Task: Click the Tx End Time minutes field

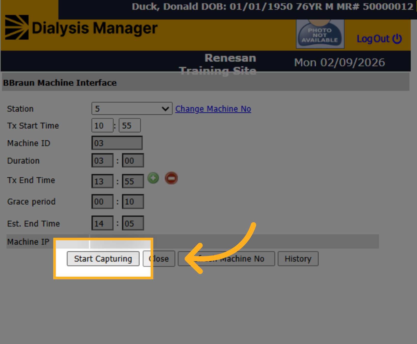Action: pos(133,181)
